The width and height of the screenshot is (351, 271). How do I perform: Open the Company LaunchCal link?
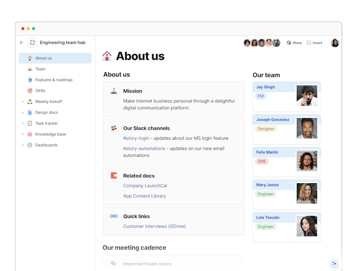click(x=145, y=186)
